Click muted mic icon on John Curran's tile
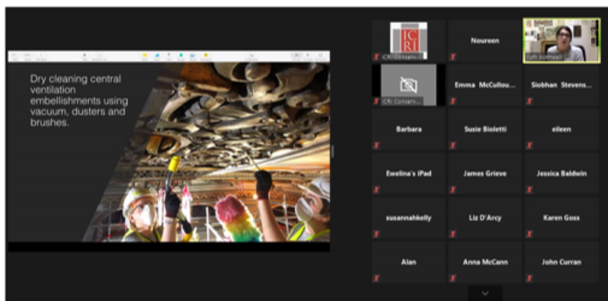Viewport: 608px width, 301px height. pos(529,278)
